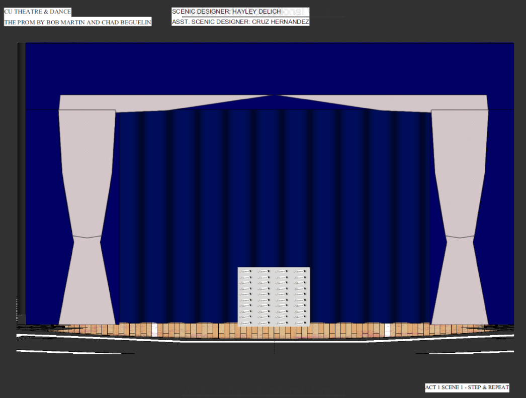The image size is (526, 398).
Task: Select the left tied-back gray curtain leg
Action: (x=87, y=217)
